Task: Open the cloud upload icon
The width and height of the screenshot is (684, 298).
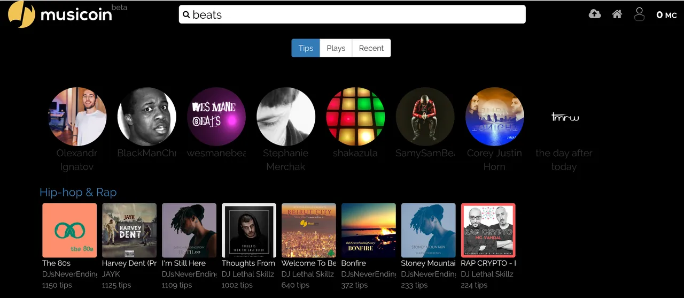Action: (x=595, y=14)
